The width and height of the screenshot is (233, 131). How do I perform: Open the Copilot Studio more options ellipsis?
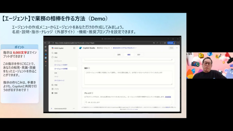(x=177, y=48)
